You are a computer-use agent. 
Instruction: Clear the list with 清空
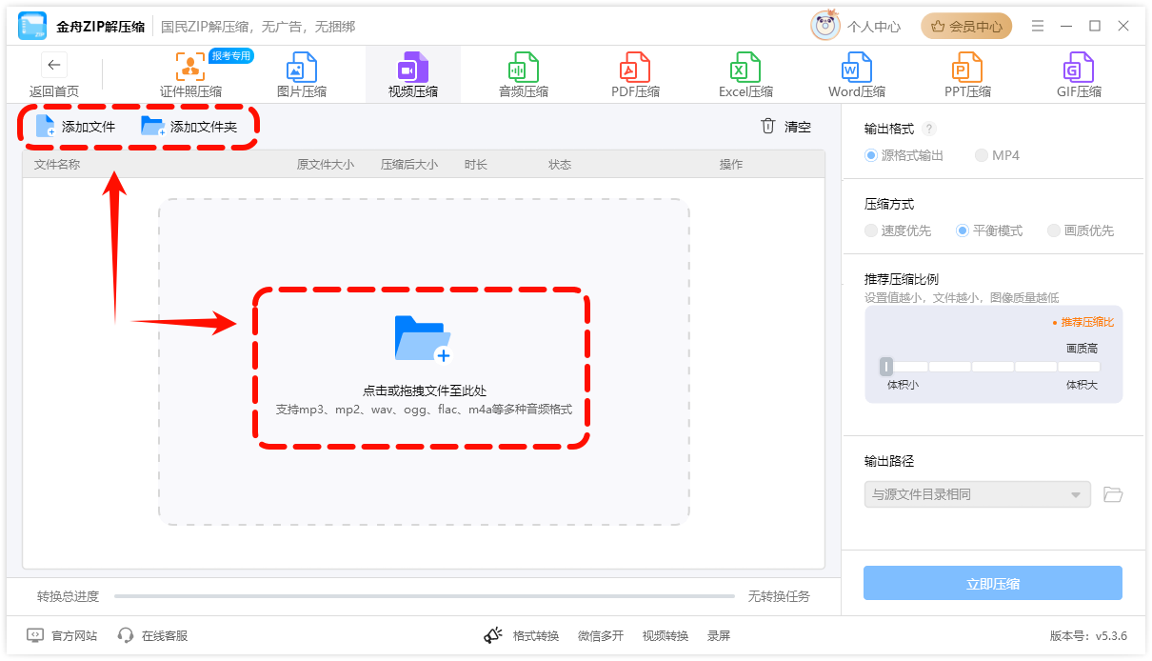785,127
